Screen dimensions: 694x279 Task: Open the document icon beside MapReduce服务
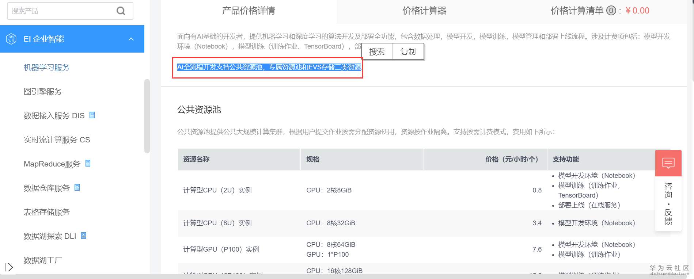click(88, 163)
